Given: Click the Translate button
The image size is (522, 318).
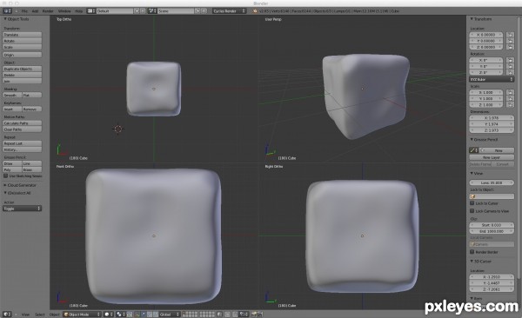Looking at the screenshot, I should [x=23, y=35].
